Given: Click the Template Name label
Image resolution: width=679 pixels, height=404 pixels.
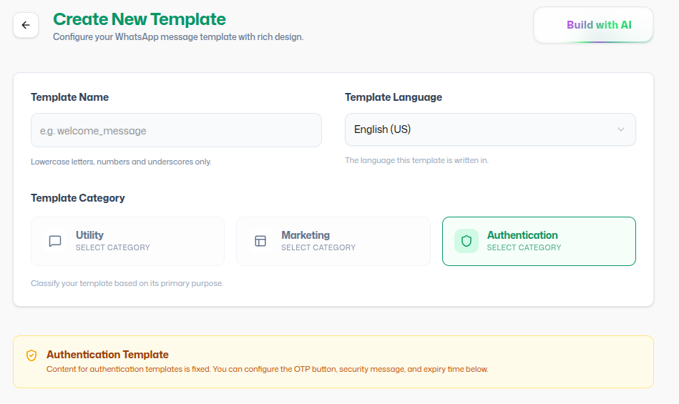Looking at the screenshot, I should click(x=69, y=97).
